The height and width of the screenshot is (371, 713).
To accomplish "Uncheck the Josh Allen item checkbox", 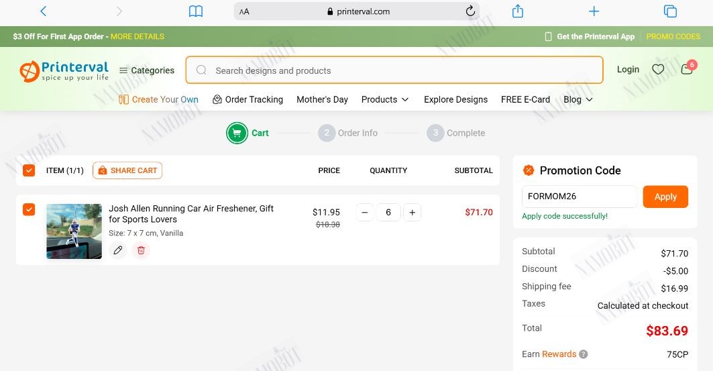I will coord(29,209).
